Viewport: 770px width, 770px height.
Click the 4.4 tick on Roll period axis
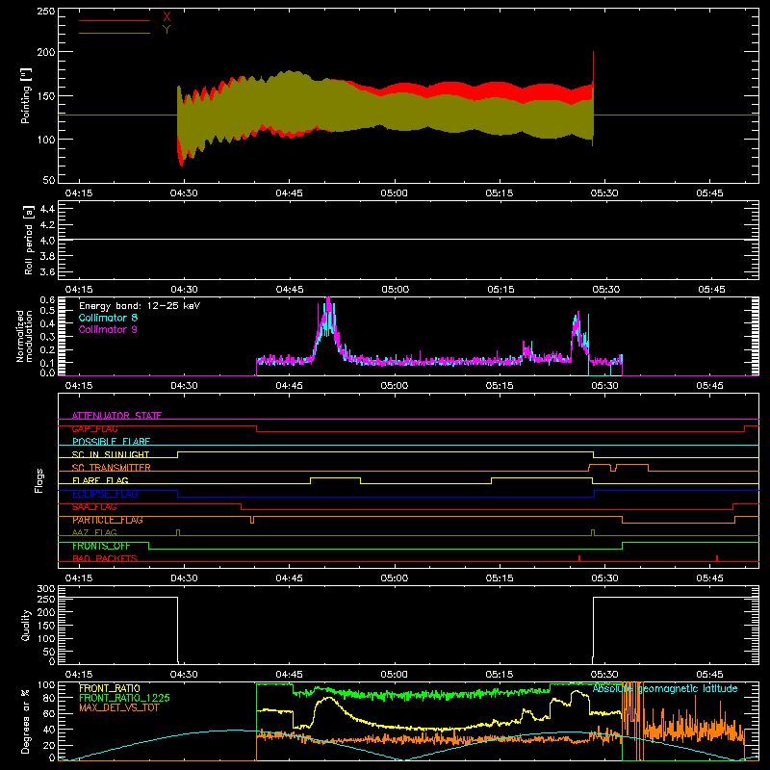coord(47,209)
